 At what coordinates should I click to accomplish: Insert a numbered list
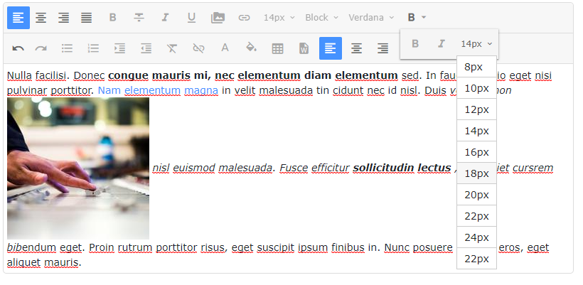(x=93, y=48)
